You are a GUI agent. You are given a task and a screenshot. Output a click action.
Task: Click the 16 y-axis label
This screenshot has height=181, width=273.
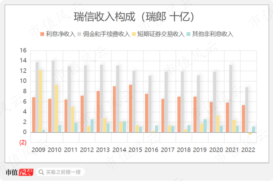click(x=23, y=51)
